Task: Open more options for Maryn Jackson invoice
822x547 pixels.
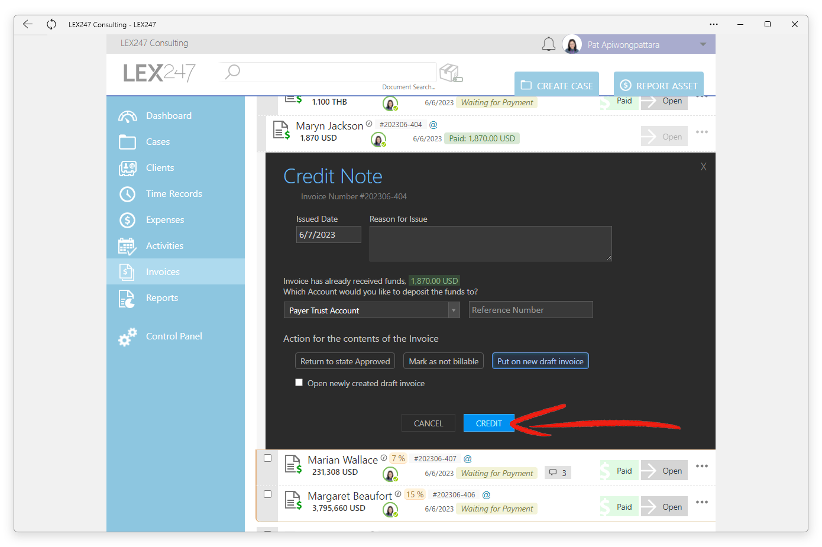Action: (x=702, y=132)
